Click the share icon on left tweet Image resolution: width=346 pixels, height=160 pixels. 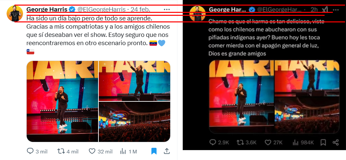(167, 151)
